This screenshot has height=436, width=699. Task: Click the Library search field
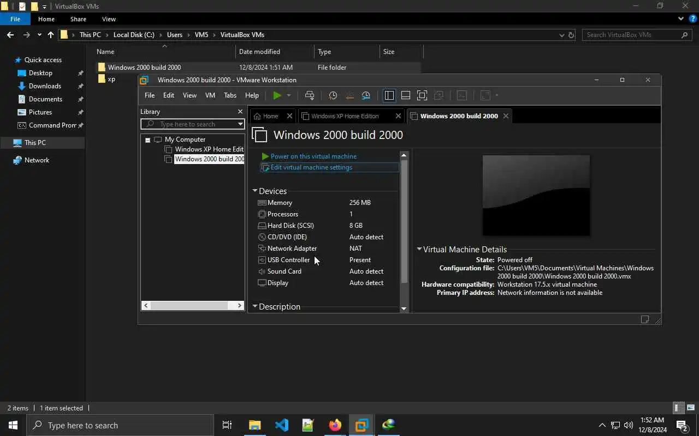coord(189,124)
